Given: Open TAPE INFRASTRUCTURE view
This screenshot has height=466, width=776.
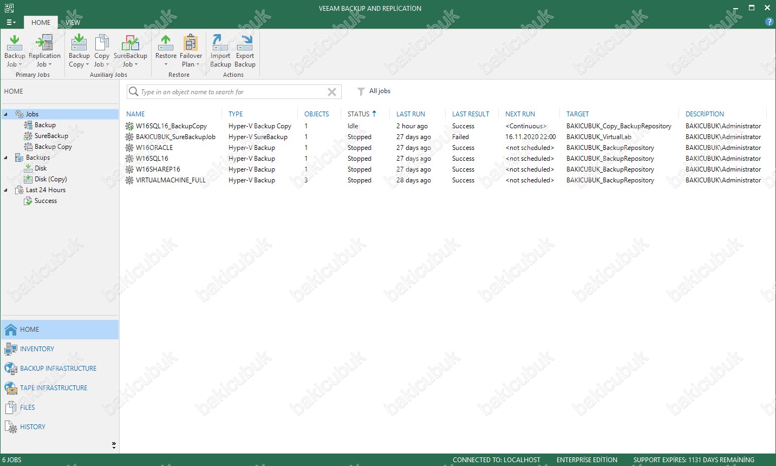Looking at the screenshot, I should pos(54,388).
